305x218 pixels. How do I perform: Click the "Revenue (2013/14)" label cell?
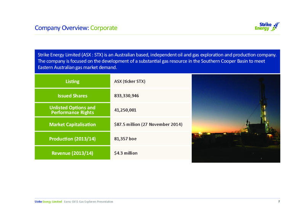click(72, 153)
